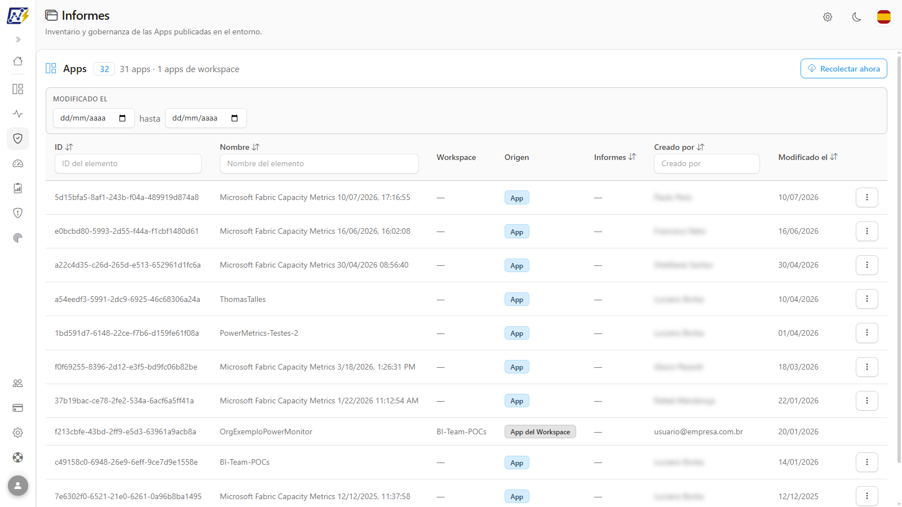The image size is (902, 507).
Task: Open the credit card billing icon in the sidebar
Action: point(18,408)
